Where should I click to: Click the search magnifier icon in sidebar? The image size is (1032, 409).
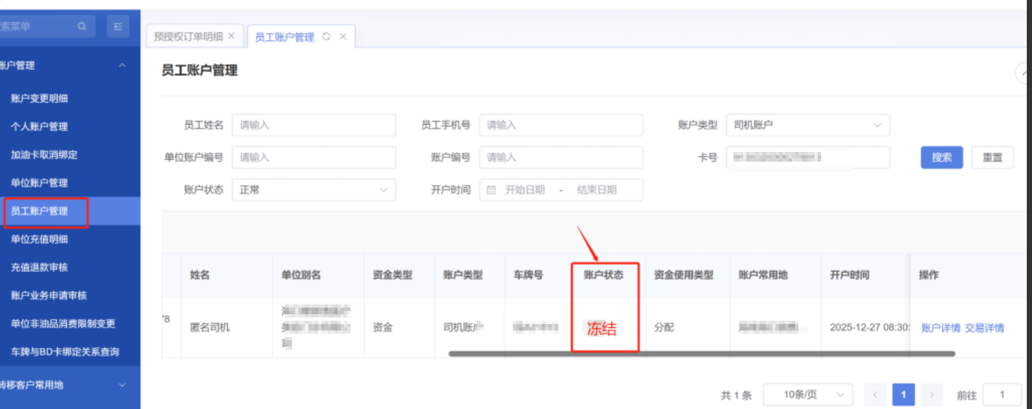click(82, 27)
